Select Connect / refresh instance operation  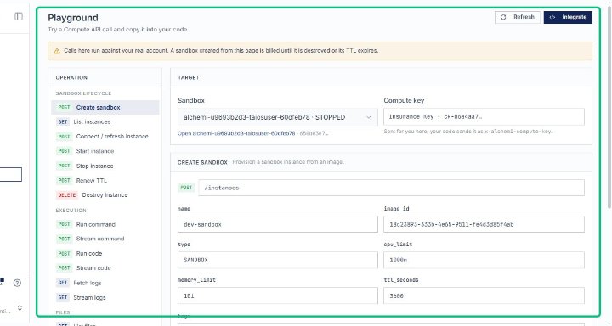tap(105, 137)
